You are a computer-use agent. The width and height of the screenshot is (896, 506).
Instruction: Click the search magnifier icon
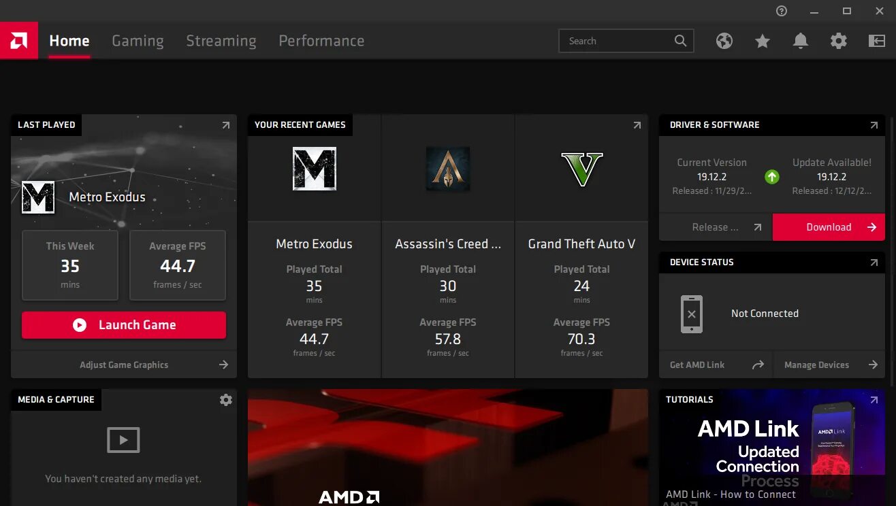point(680,41)
